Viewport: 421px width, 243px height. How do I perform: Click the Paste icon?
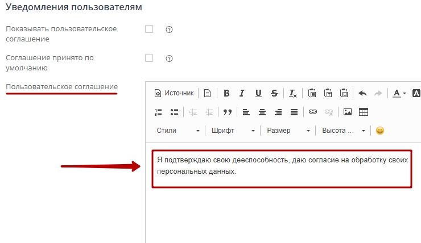pos(312,93)
